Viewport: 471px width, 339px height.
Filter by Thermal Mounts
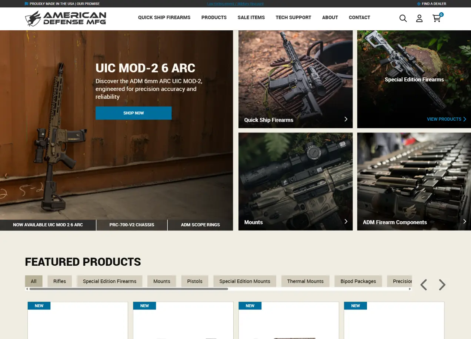(305, 281)
